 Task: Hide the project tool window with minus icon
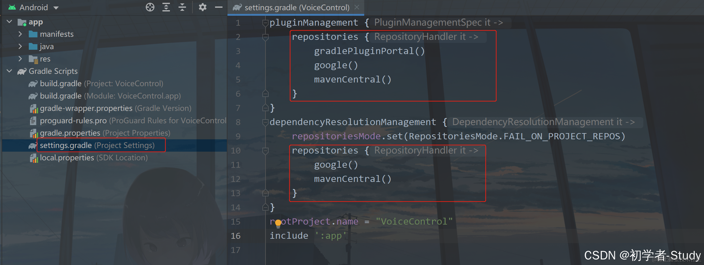(219, 7)
